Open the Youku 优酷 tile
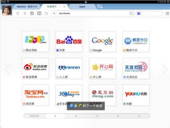This screenshot has height=128, width=170. pyautogui.click(x=136, y=95)
